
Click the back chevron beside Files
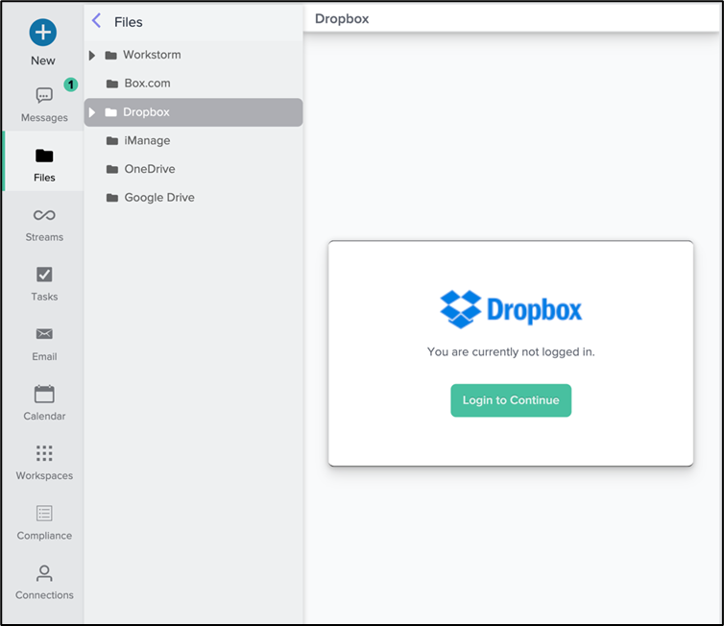pyautogui.click(x=96, y=20)
